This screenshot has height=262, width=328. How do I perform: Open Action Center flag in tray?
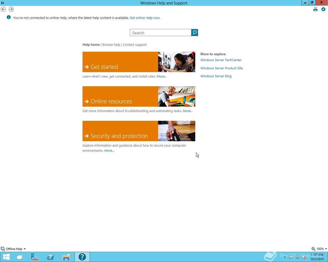click(x=291, y=257)
